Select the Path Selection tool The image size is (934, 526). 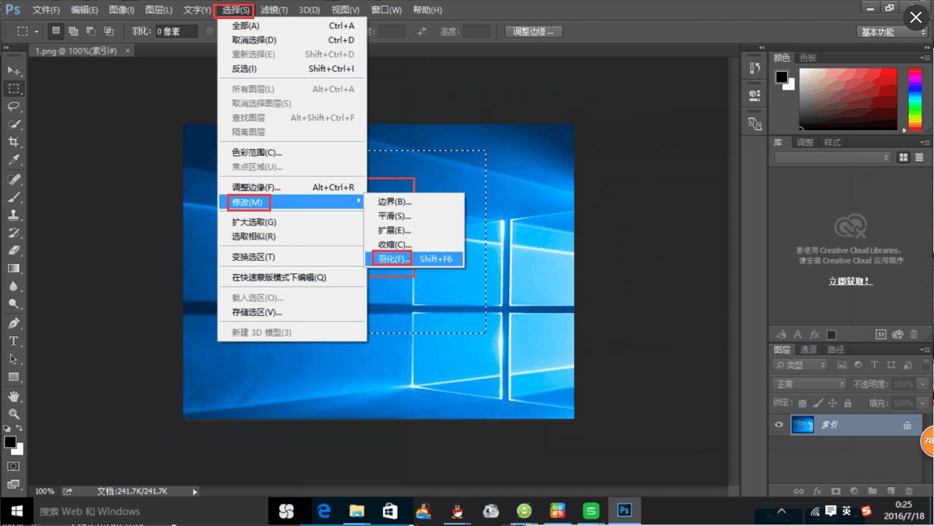click(13, 359)
